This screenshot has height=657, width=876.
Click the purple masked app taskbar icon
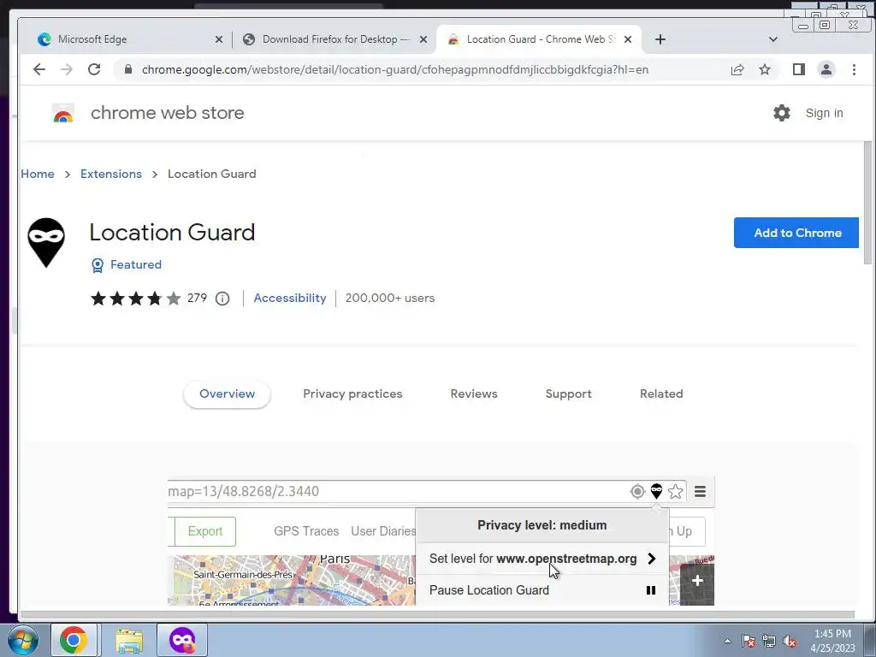(182, 640)
